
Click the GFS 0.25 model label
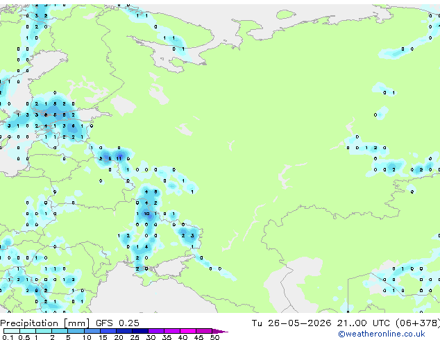pos(117,323)
